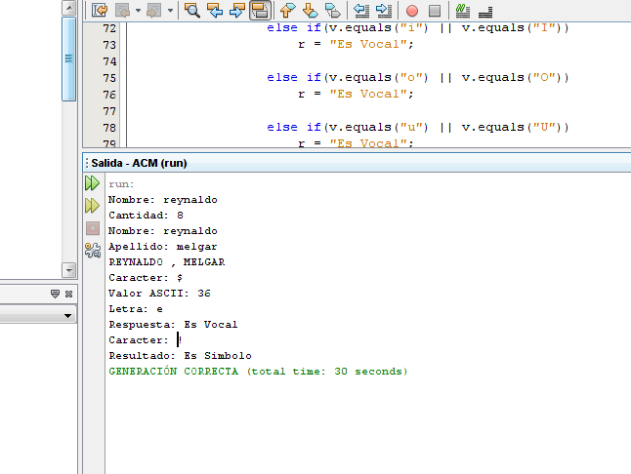Click the "Caracter: !" line at the cursor
The width and height of the screenshot is (631, 474).
146,340
